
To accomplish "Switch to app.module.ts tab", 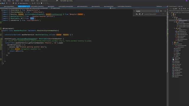I will click(x=51, y=6).
